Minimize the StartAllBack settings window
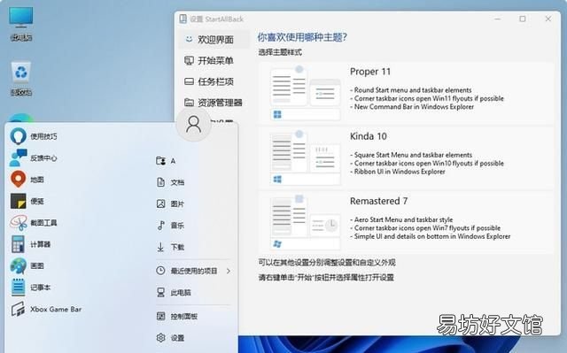The width and height of the screenshot is (567, 353). click(498, 19)
